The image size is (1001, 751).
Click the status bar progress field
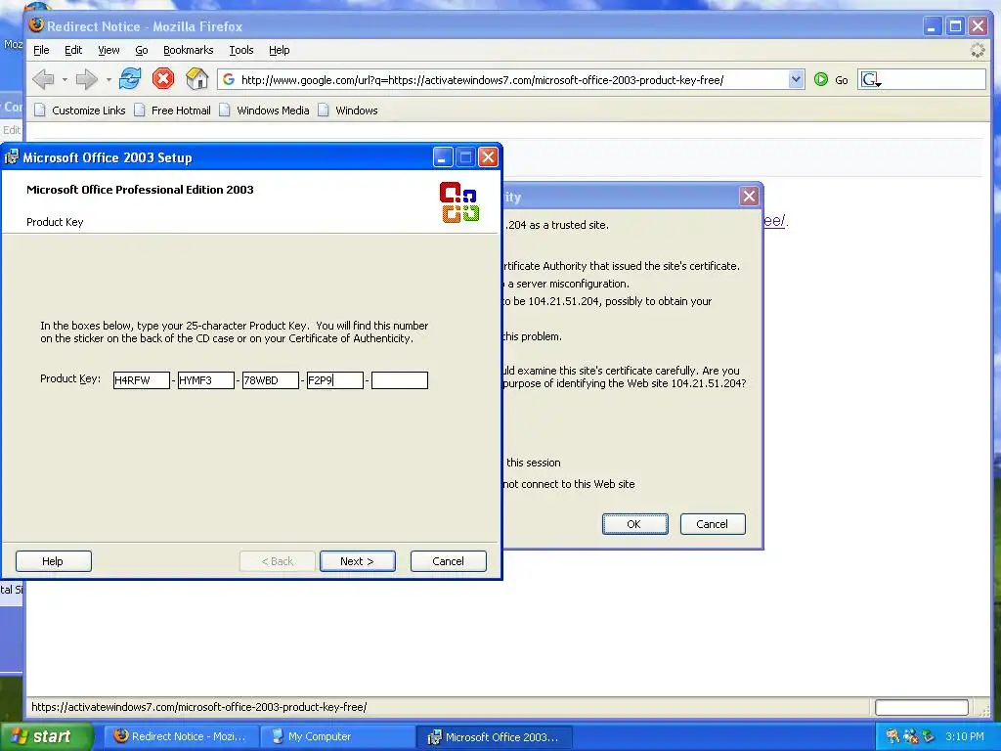coord(922,707)
